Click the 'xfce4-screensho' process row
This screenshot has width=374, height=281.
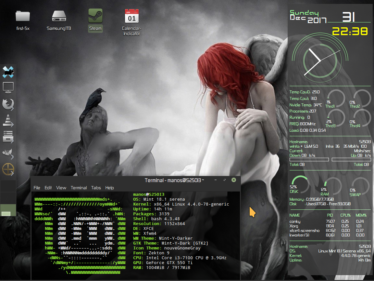point(327,231)
